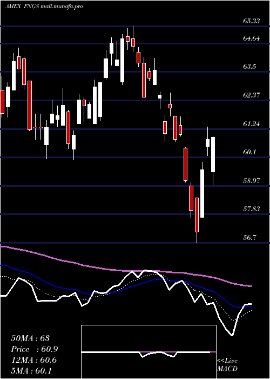Click the 5MA : 60.1 readout
The width and height of the screenshot is (270, 379).
pos(31,371)
